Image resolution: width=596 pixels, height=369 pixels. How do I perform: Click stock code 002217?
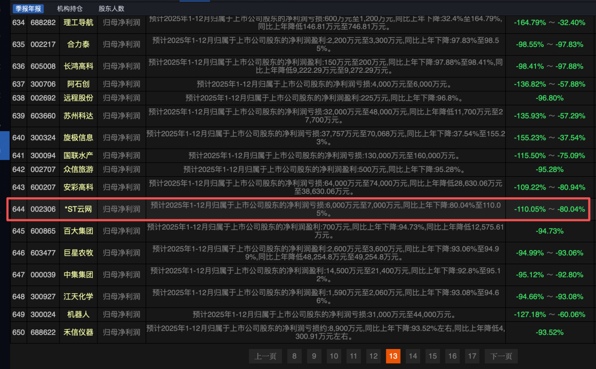pos(43,45)
